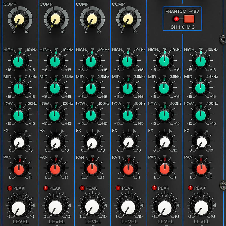The width and height of the screenshot is (226, 226).
Task: Click the white FX send knob, channel 4
Action: point(129,142)
